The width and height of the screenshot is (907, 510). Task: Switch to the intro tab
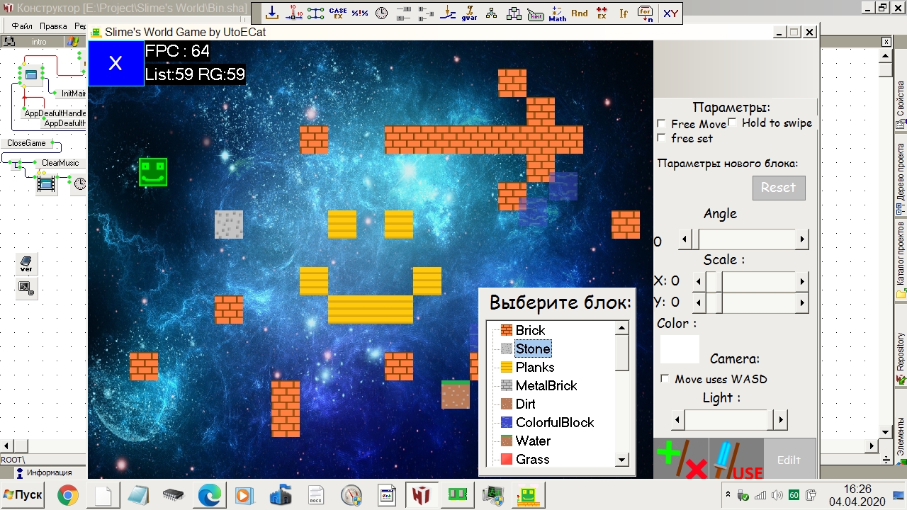coord(38,42)
